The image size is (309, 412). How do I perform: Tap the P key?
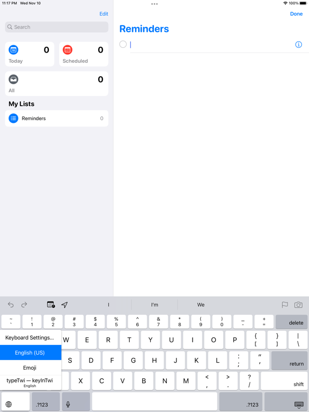pyautogui.click(x=235, y=340)
